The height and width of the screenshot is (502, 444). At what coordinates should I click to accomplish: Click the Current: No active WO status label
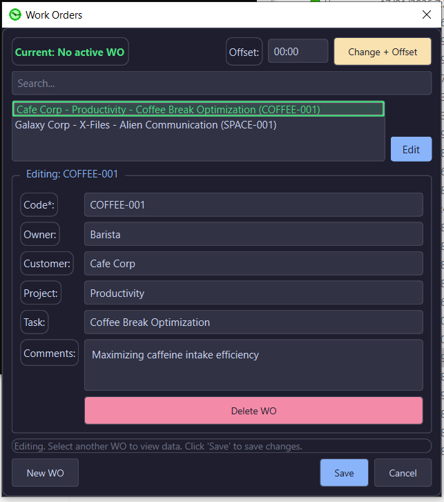click(70, 52)
